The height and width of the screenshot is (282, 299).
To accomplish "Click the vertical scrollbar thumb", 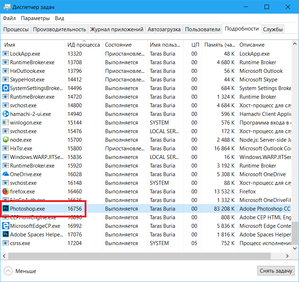I will pos(295,233).
